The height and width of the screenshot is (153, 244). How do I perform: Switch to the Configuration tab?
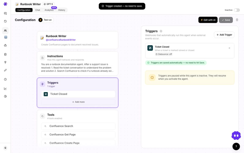(x=24, y=10)
